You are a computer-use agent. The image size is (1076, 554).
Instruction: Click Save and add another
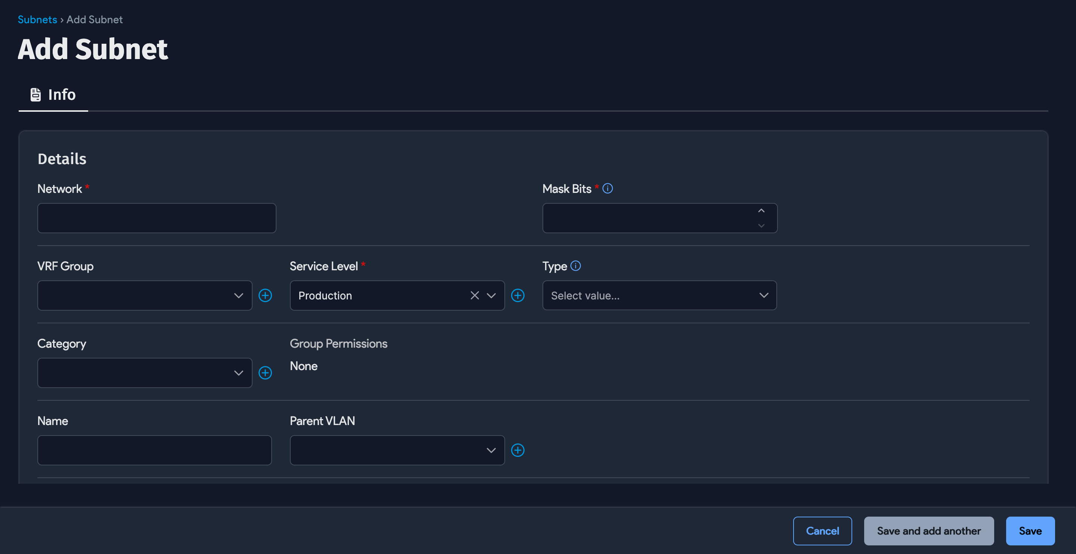pos(928,530)
